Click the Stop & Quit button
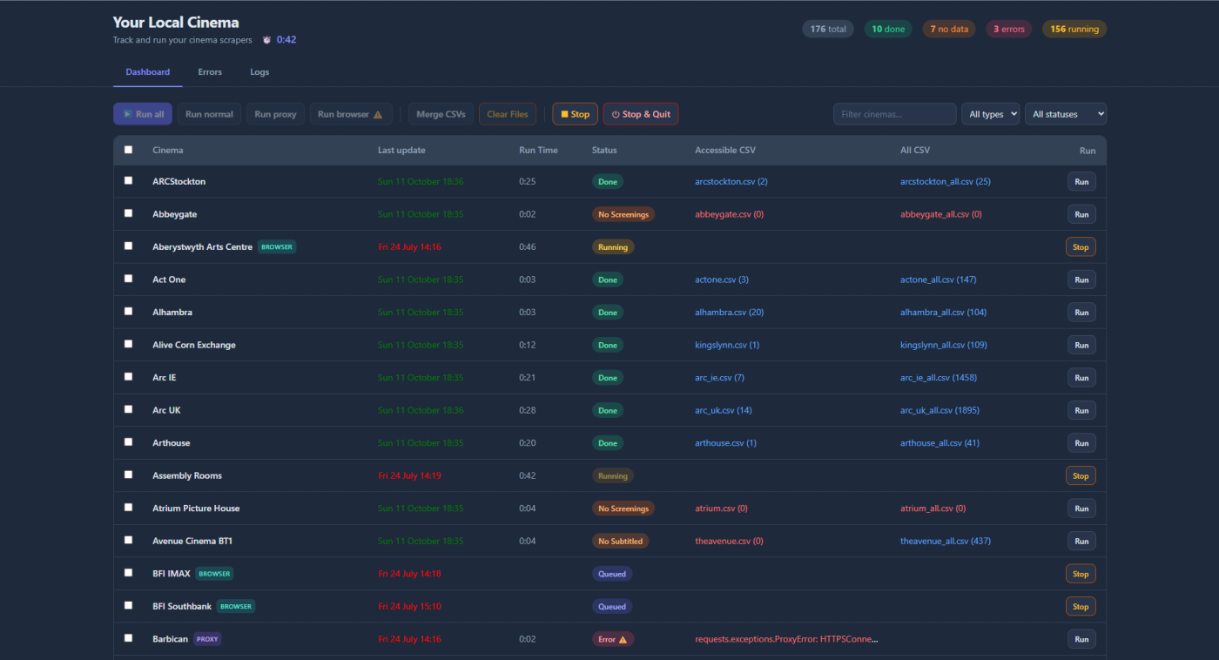This screenshot has width=1219, height=660. pyautogui.click(x=641, y=114)
